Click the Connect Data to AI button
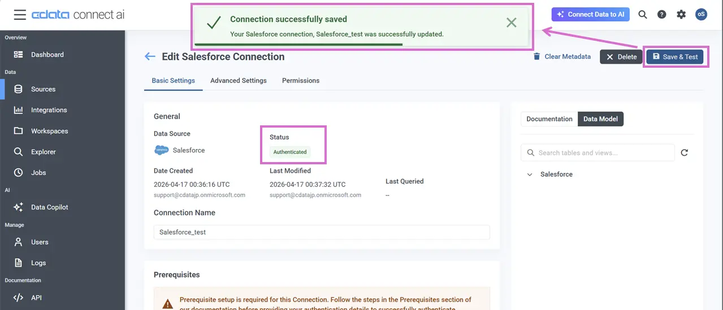The width and height of the screenshot is (723, 310). pyautogui.click(x=590, y=15)
